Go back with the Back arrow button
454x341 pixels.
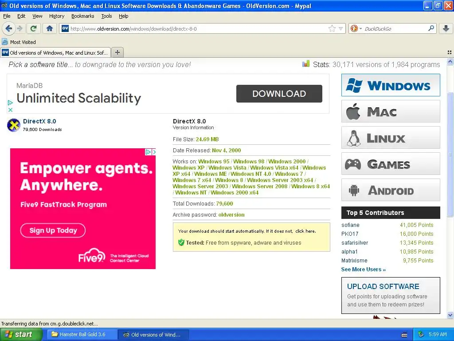(x=8, y=28)
